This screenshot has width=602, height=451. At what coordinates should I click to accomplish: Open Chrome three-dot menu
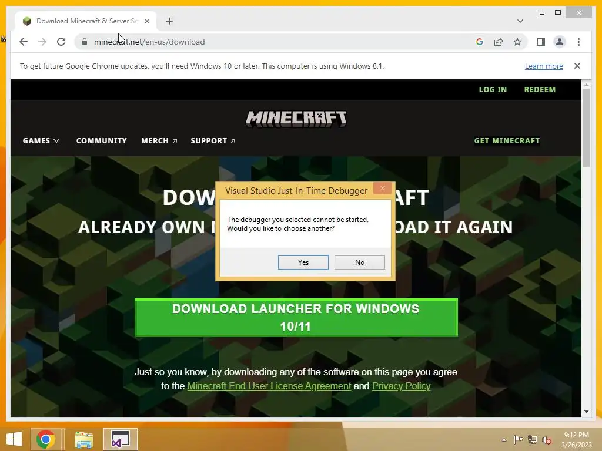(578, 42)
